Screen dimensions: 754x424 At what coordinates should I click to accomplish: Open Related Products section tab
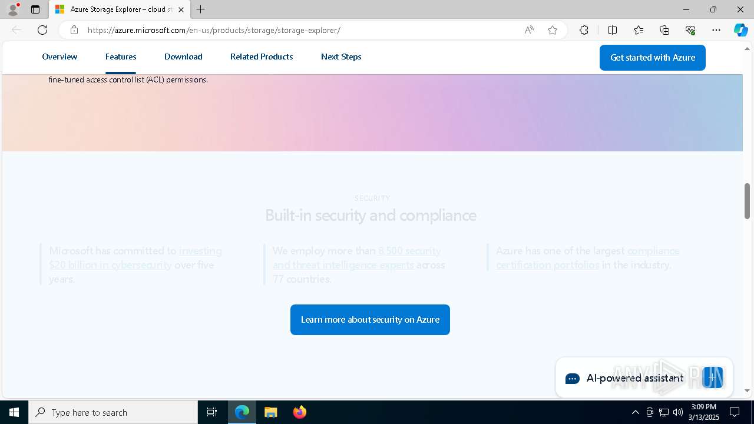tap(262, 57)
